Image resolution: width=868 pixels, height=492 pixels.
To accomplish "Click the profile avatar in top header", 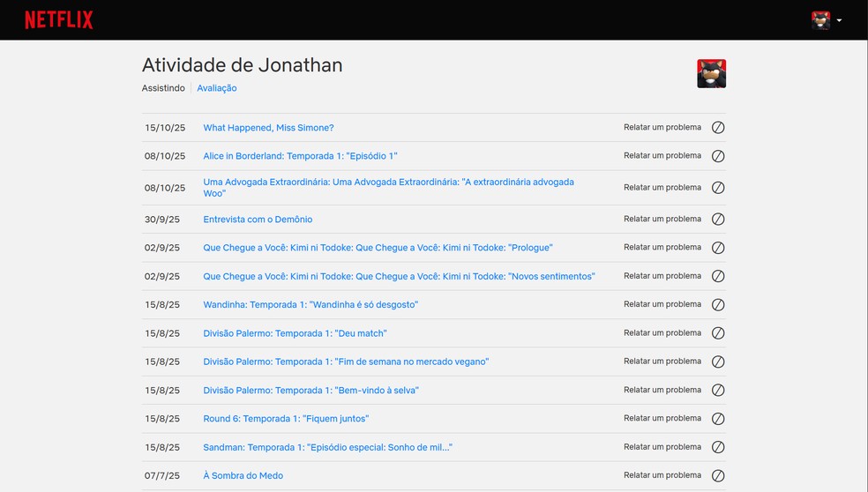I will [821, 20].
